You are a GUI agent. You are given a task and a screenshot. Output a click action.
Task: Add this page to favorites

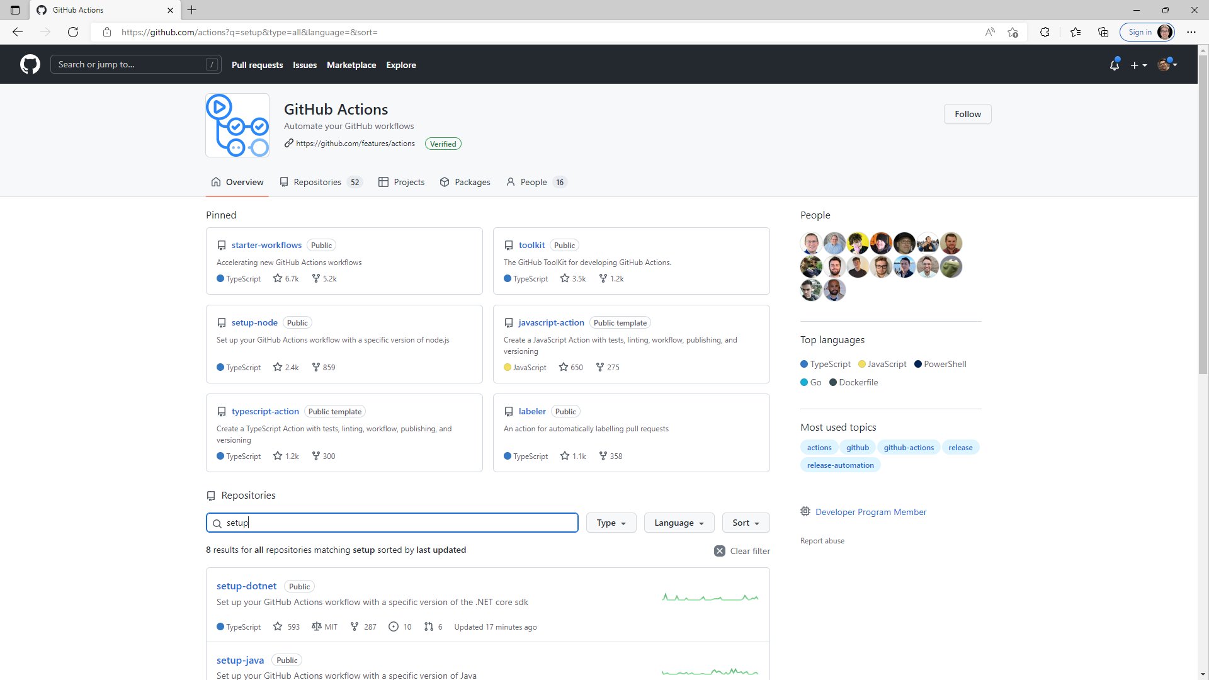click(x=1013, y=32)
